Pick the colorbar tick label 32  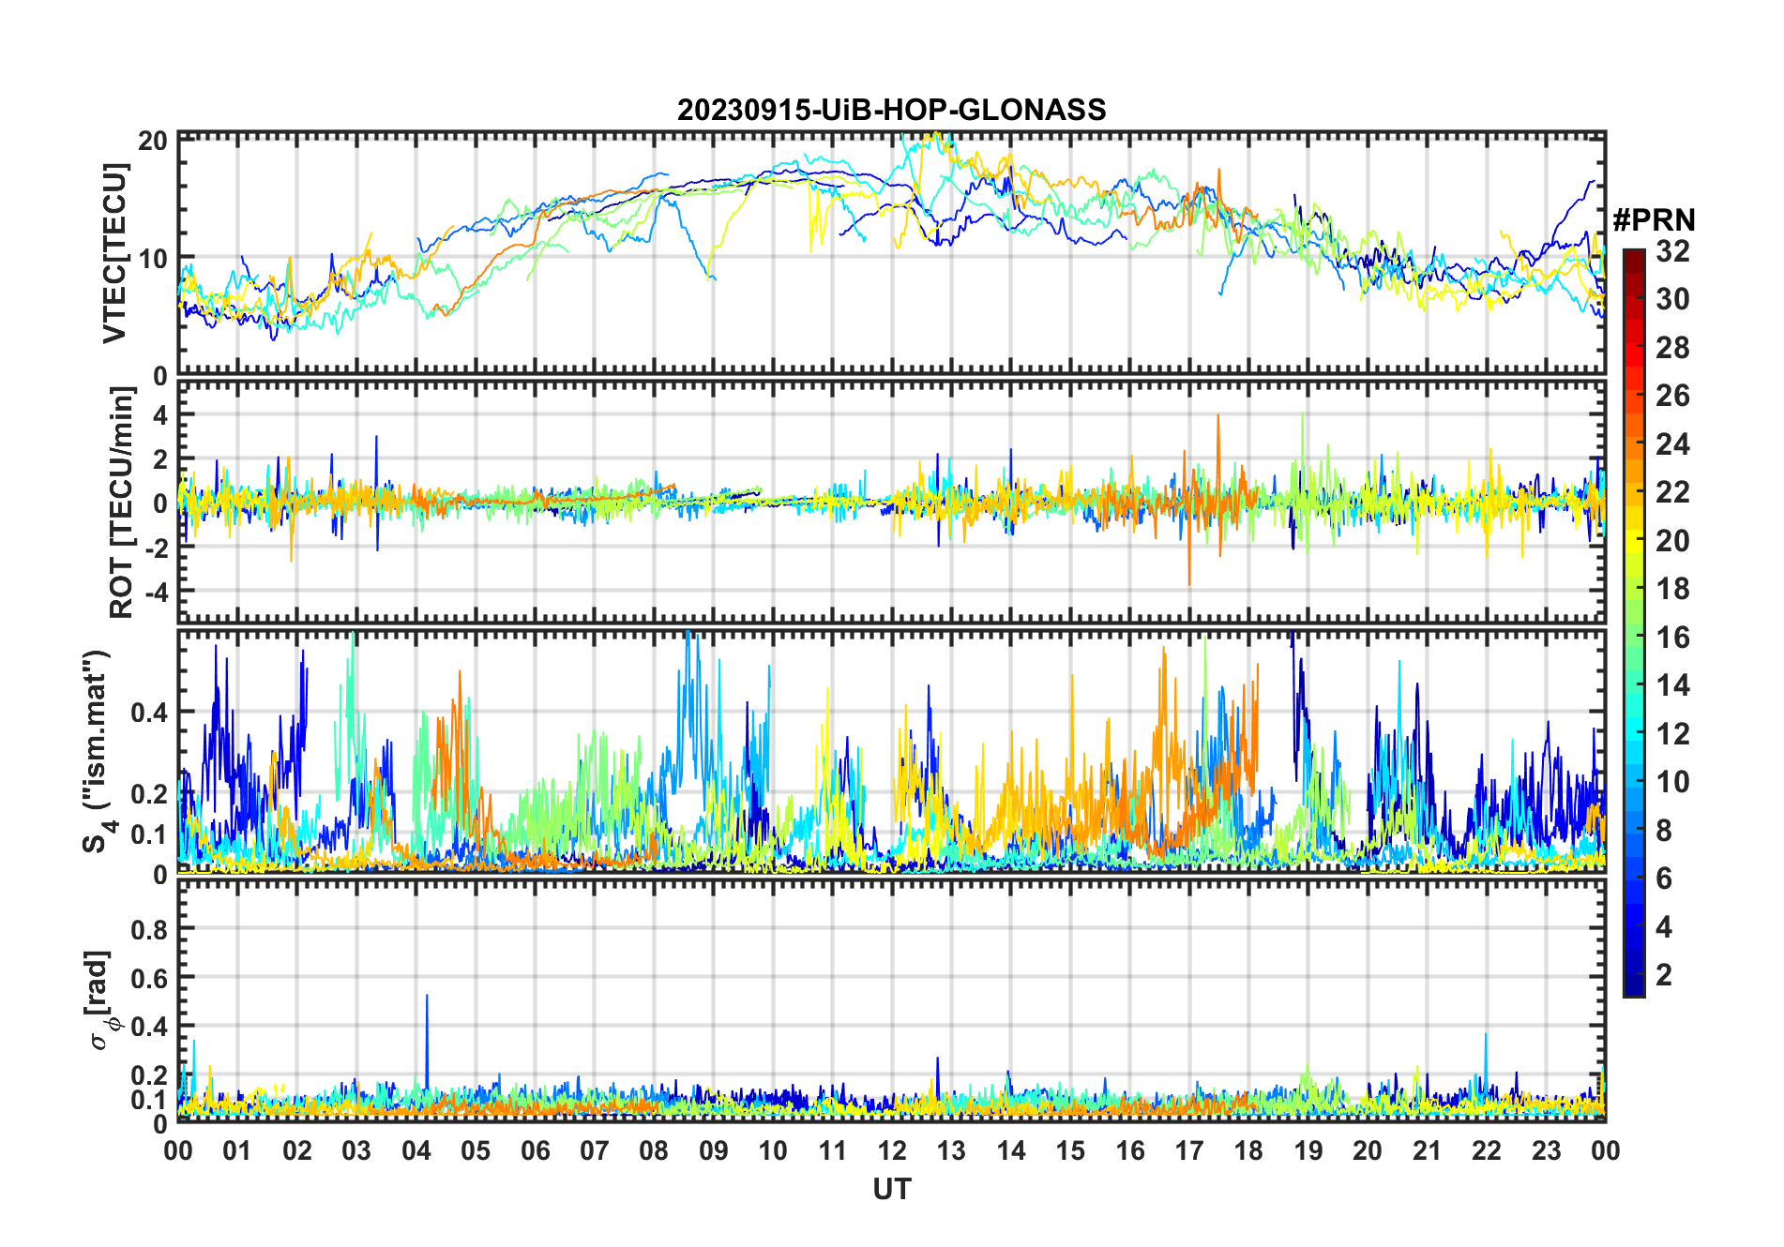click(x=1672, y=251)
